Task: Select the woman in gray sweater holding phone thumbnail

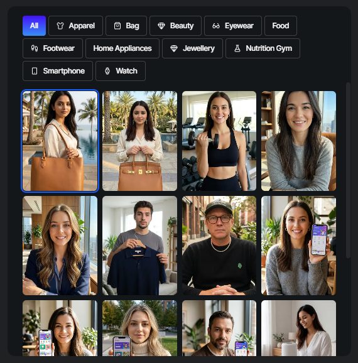Action: [x=298, y=246]
